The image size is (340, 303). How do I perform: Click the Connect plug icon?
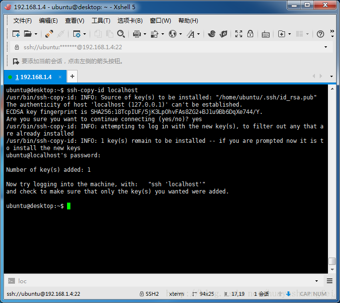[x=49, y=34]
